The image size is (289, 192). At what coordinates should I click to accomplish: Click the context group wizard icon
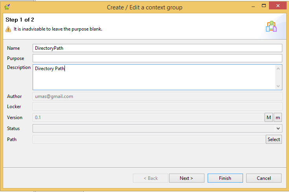[271, 27]
